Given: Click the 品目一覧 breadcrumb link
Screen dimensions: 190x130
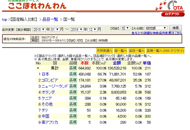Looking at the screenshot, I should coord(50,19).
